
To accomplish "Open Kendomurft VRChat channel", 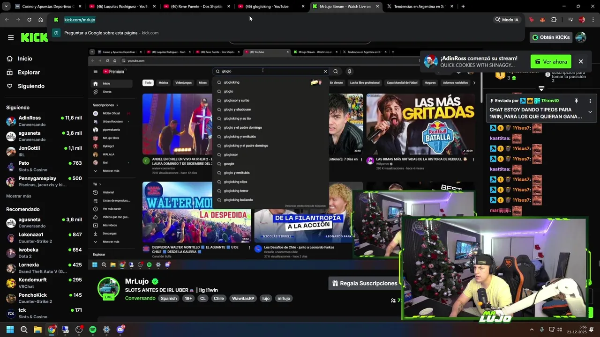I will [44, 283].
